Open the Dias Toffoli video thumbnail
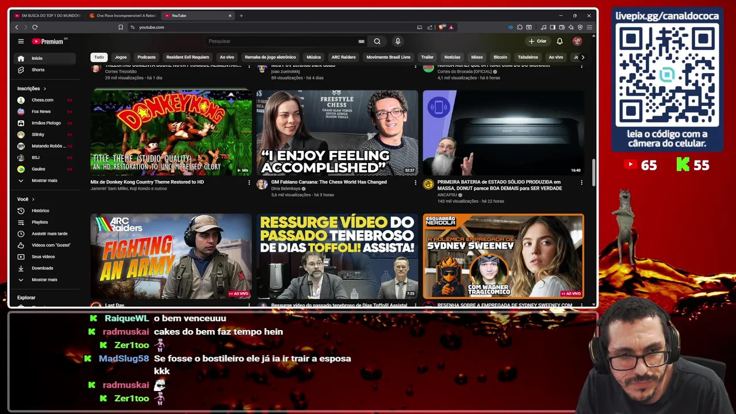 click(337, 256)
